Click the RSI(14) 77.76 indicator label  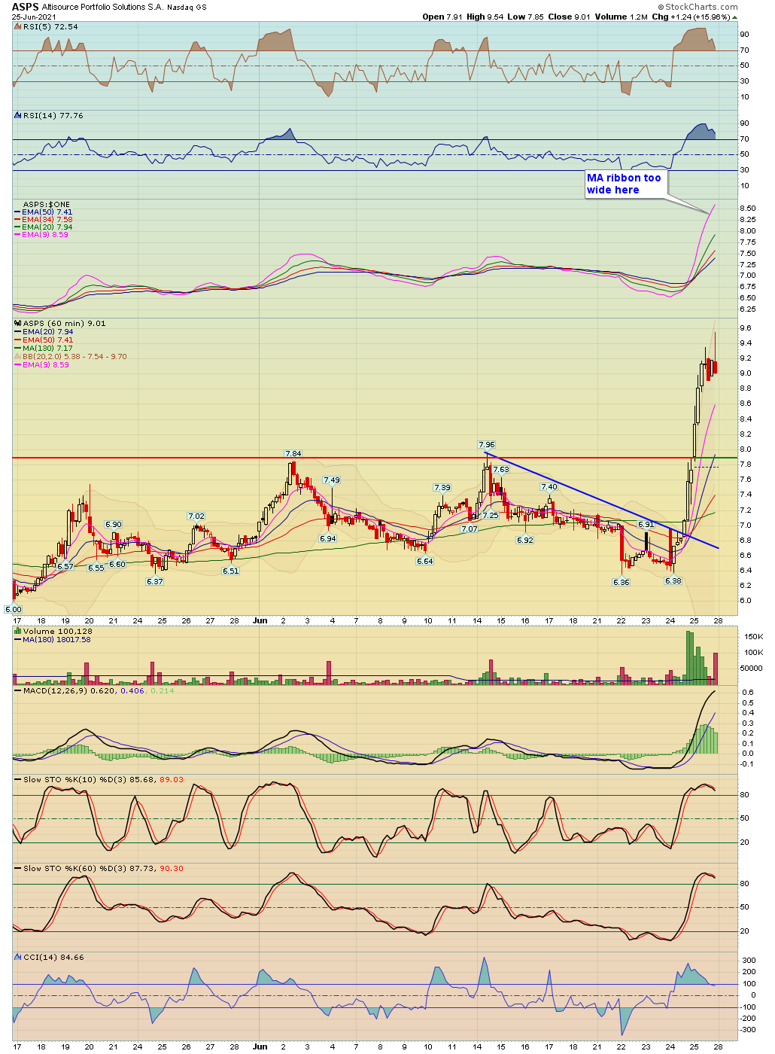(53, 115)
